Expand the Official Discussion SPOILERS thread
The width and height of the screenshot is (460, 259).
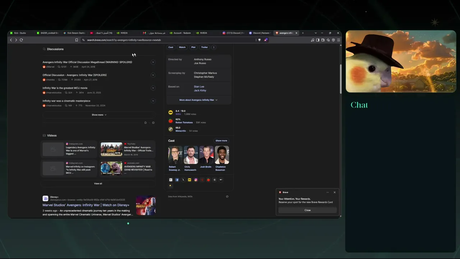point(153,75)
